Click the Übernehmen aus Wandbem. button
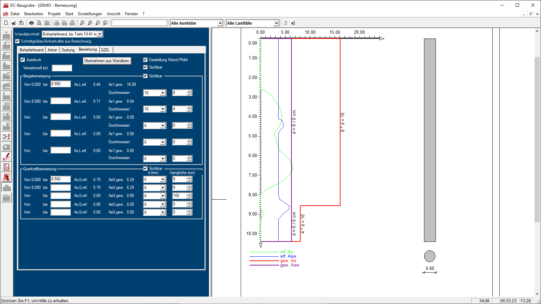 [x=107, y=61]
